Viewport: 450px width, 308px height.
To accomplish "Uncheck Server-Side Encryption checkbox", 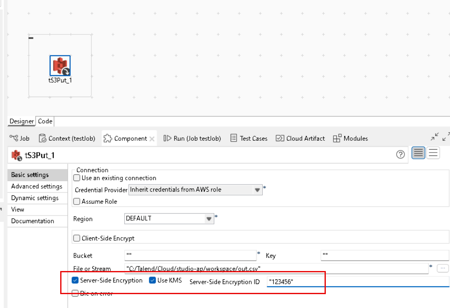I will (75, 280).
